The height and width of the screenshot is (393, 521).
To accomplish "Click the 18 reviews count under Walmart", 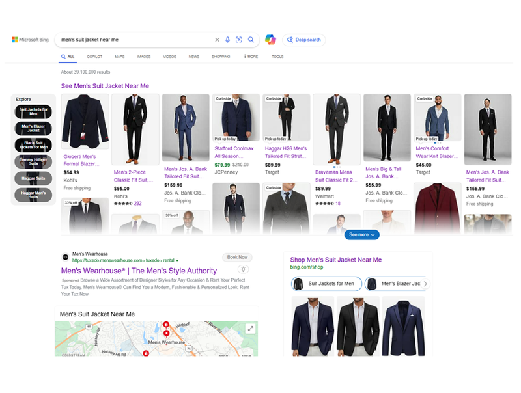I will coord(338,204).
